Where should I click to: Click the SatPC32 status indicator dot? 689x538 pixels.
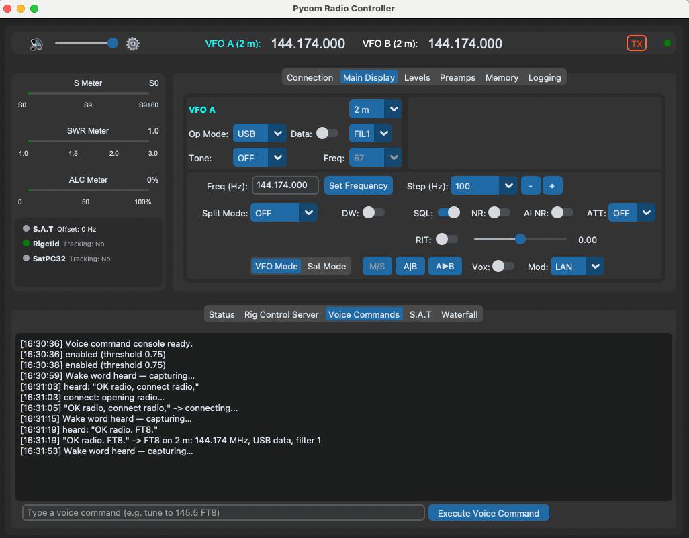26,259
